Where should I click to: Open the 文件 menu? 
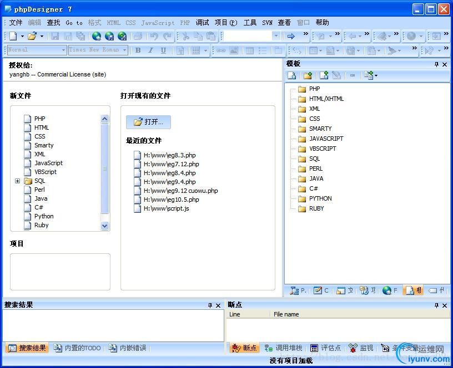click(x=16, y=23)
